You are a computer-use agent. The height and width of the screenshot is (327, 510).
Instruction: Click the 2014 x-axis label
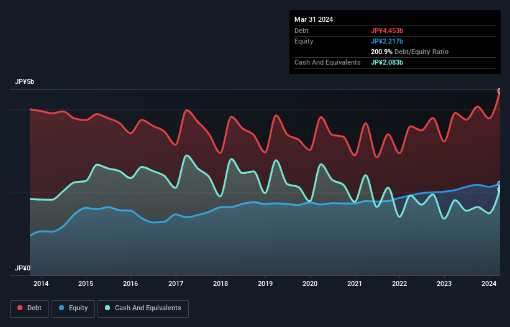point(41,283)
